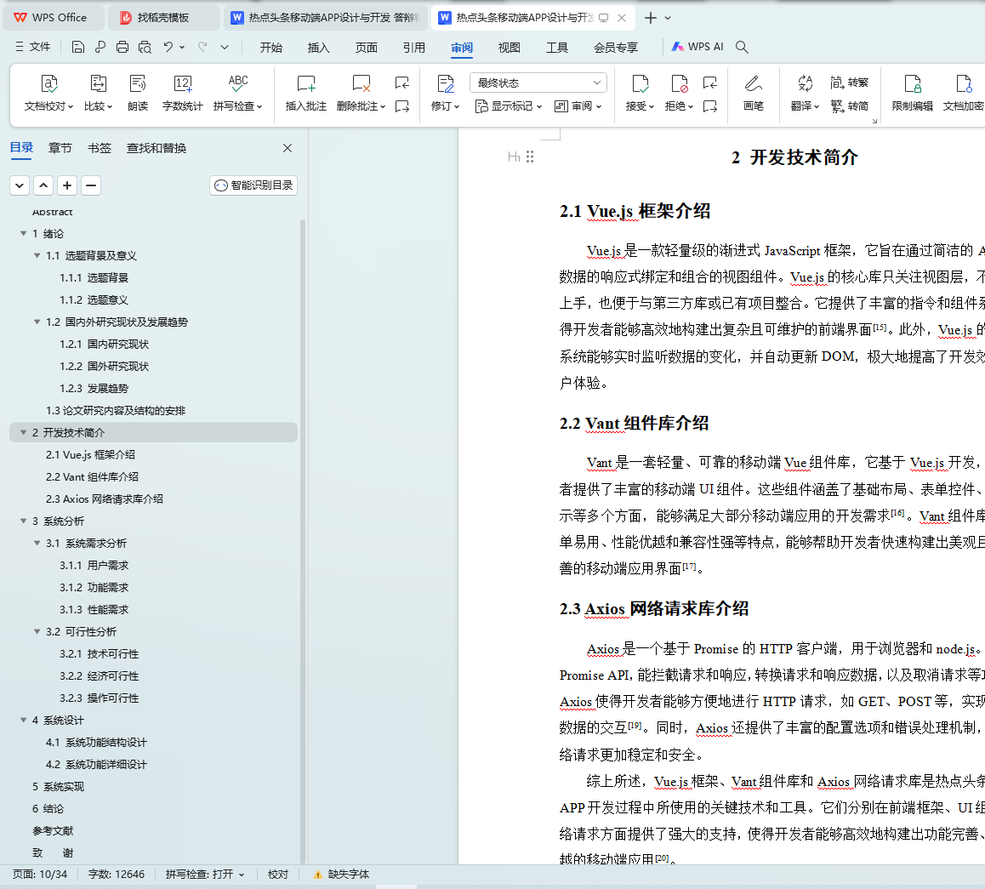Click the promote level plus button
985x889 pixels.
[67, 185]
